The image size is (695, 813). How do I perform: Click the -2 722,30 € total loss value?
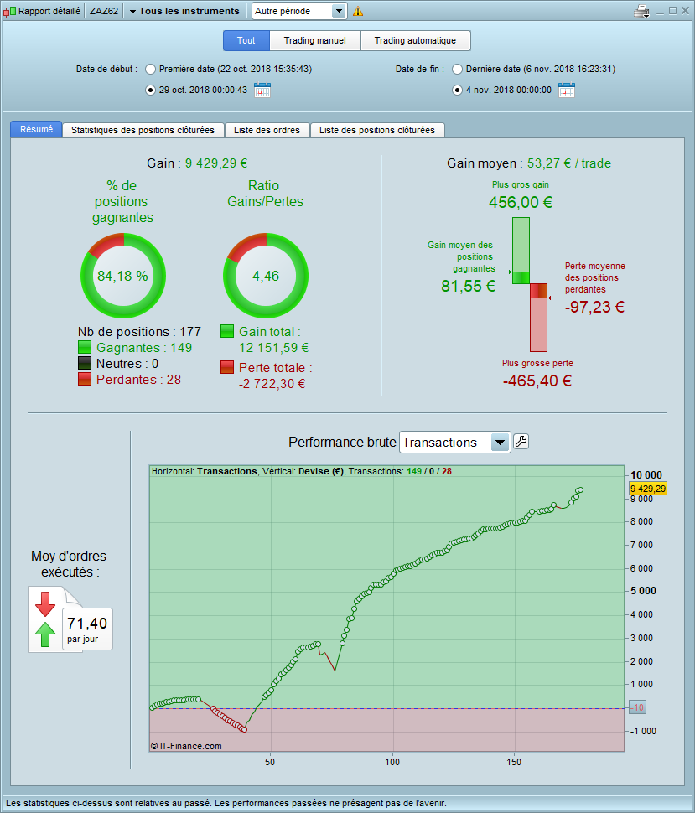coord(272,384)
